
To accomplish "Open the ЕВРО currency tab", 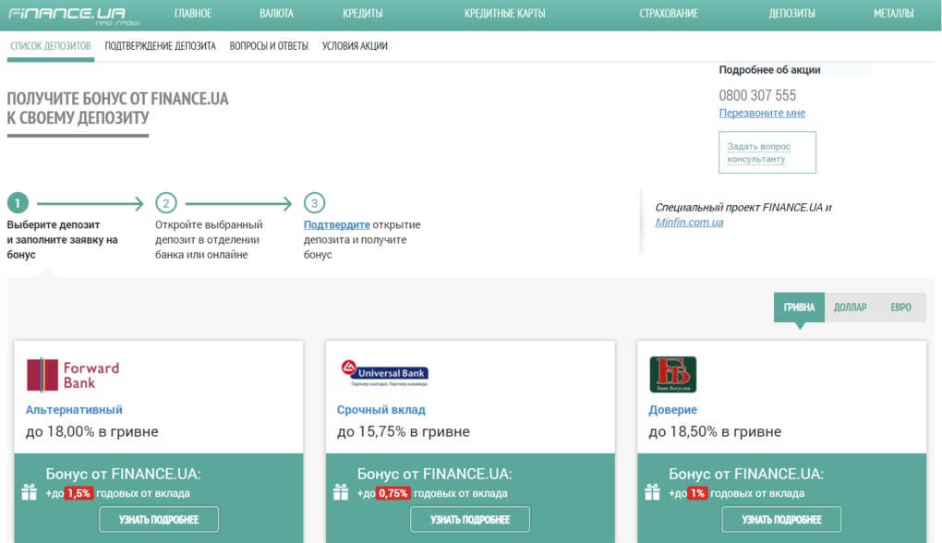I will 901,308.
